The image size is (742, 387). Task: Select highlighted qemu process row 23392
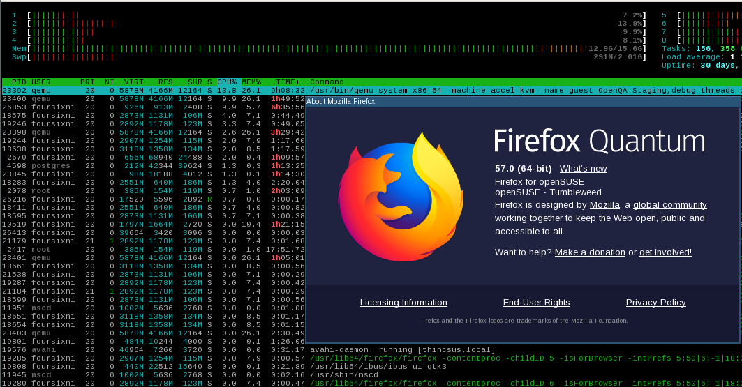(372, 91)
